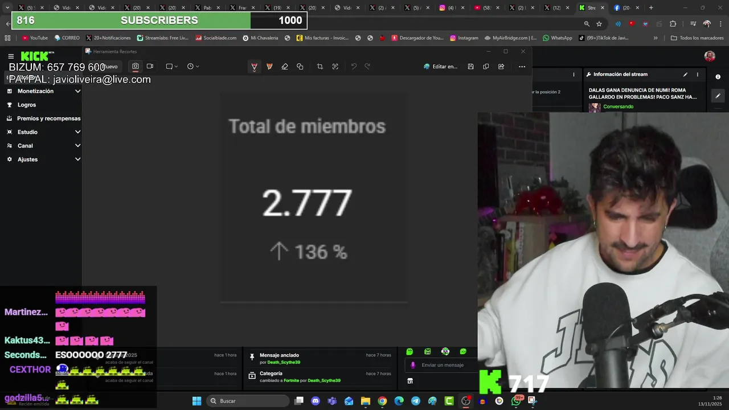
Task: Open Death_Scythe39 profile in pinned message
Action: (x=284, y=362)
